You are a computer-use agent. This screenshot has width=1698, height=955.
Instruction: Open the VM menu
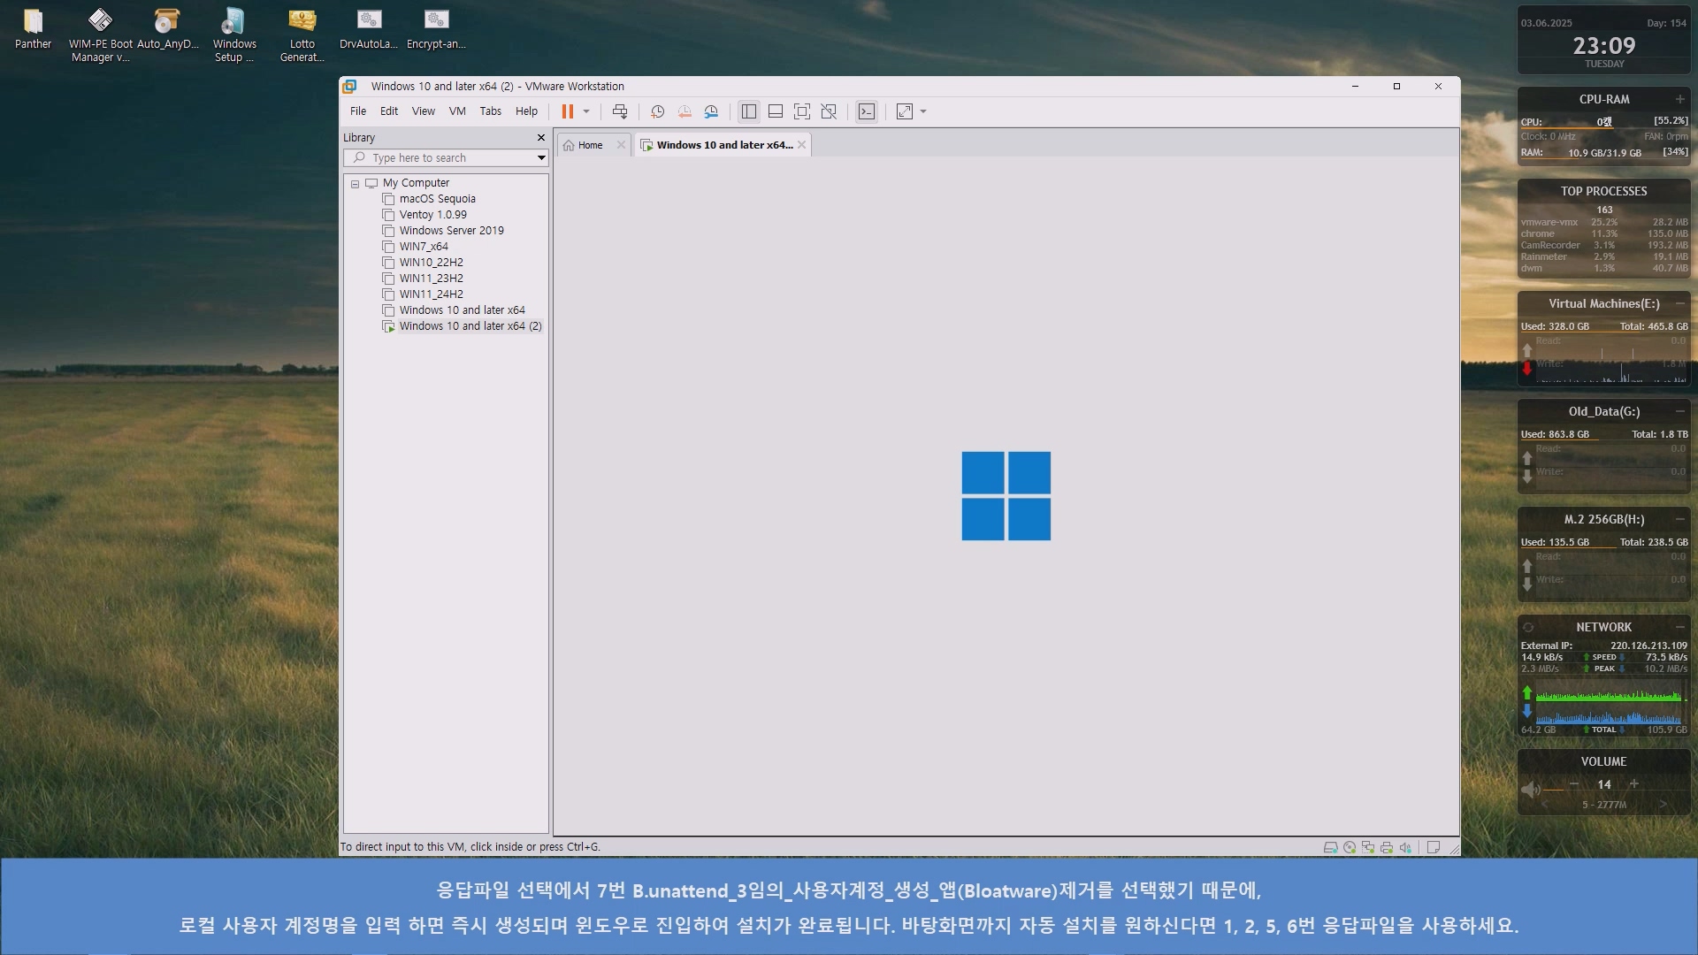click(456, 111)
